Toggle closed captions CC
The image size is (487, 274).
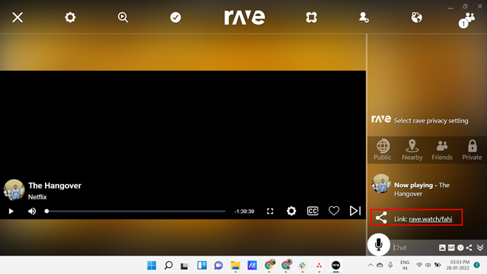coord(313,212)
